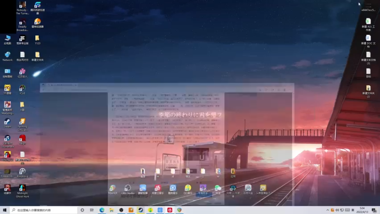Open the OBS Studio desktop shortcut

(127, 189)
